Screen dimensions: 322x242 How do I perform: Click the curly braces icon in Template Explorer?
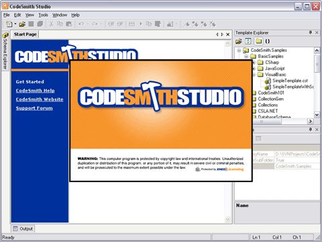[x=268, y=41]
